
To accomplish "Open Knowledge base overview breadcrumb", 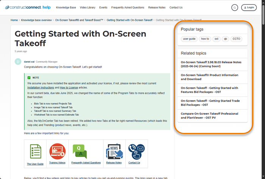I will (36, 20).
